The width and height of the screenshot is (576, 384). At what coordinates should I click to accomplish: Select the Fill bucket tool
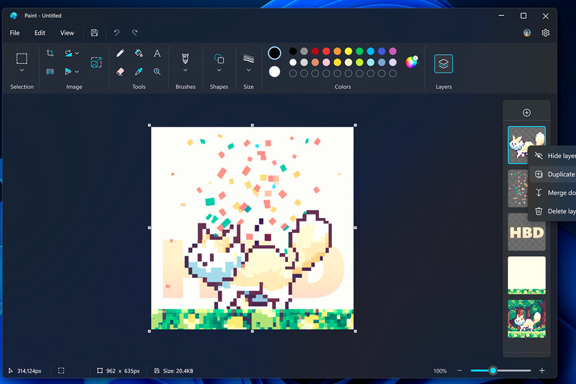(139, 53)
